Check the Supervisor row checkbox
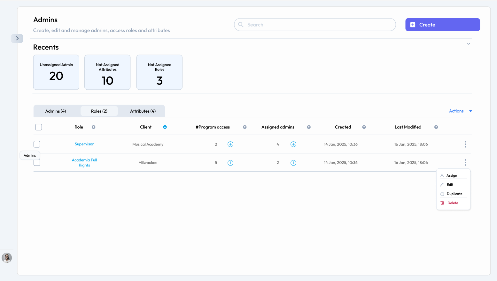Image resolution: width=497 pixels, height=281 pixels. [37, 144]
